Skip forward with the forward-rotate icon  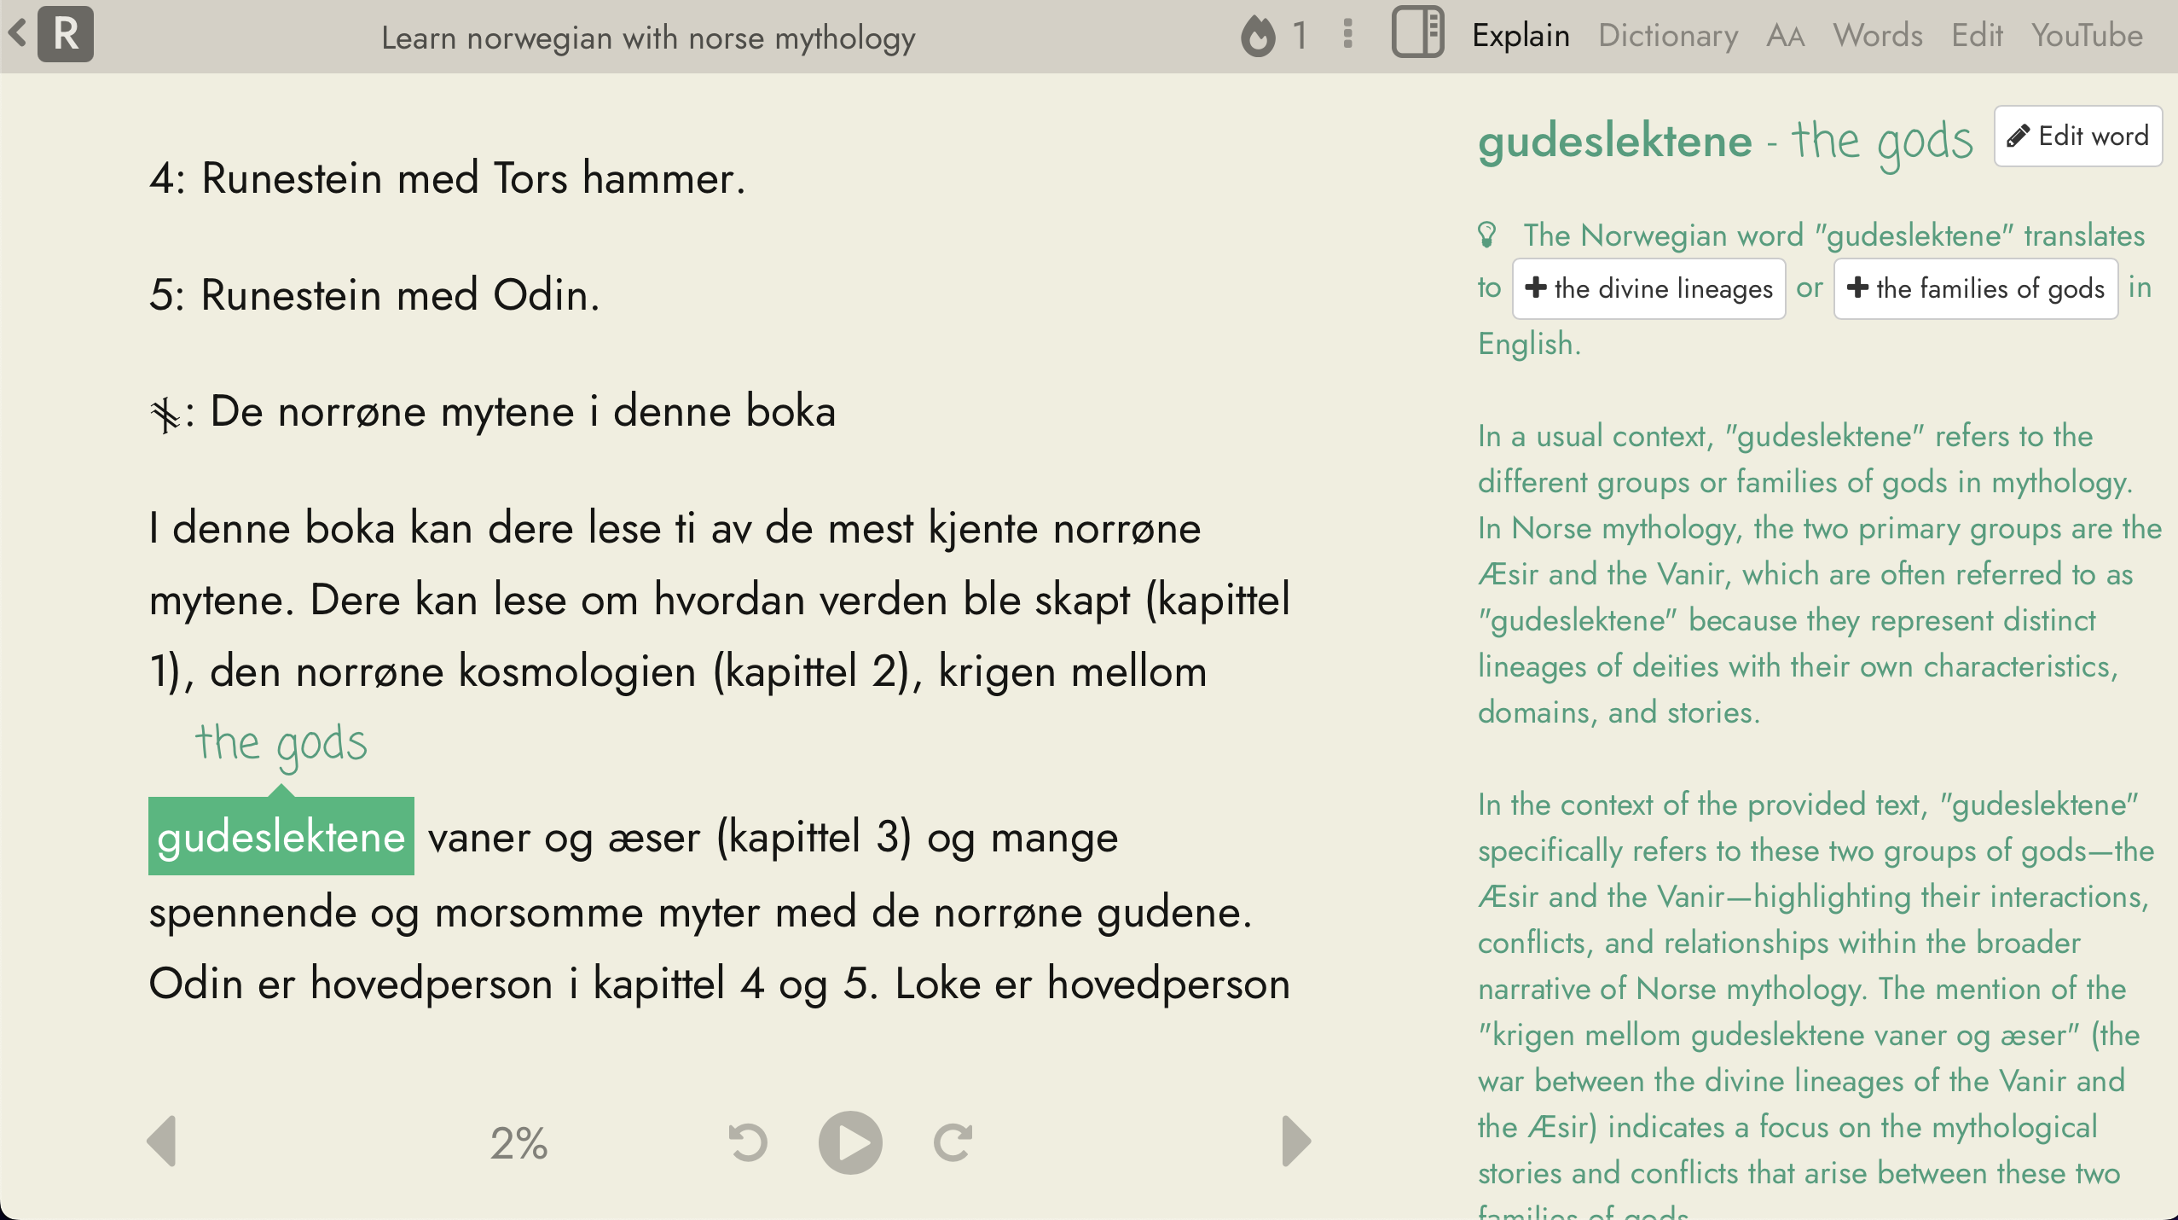coord(953,1142)
